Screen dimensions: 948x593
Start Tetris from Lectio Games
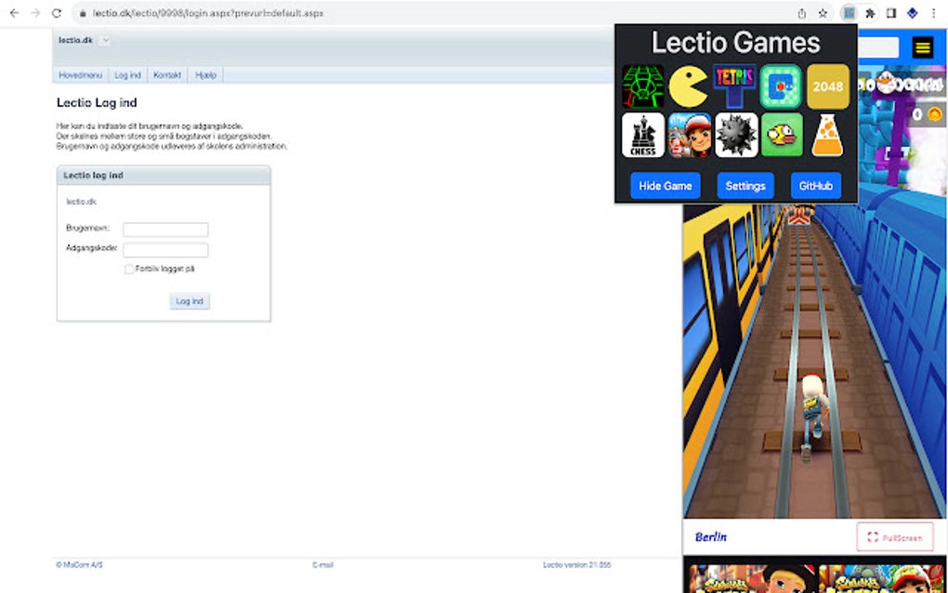734,86
